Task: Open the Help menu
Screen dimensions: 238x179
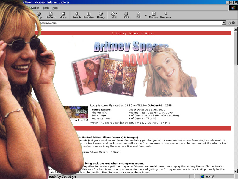Action: [55, 8]
